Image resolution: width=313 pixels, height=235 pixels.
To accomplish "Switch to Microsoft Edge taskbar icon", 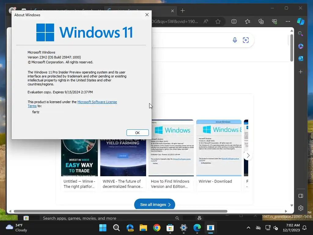I will point(197,228).
